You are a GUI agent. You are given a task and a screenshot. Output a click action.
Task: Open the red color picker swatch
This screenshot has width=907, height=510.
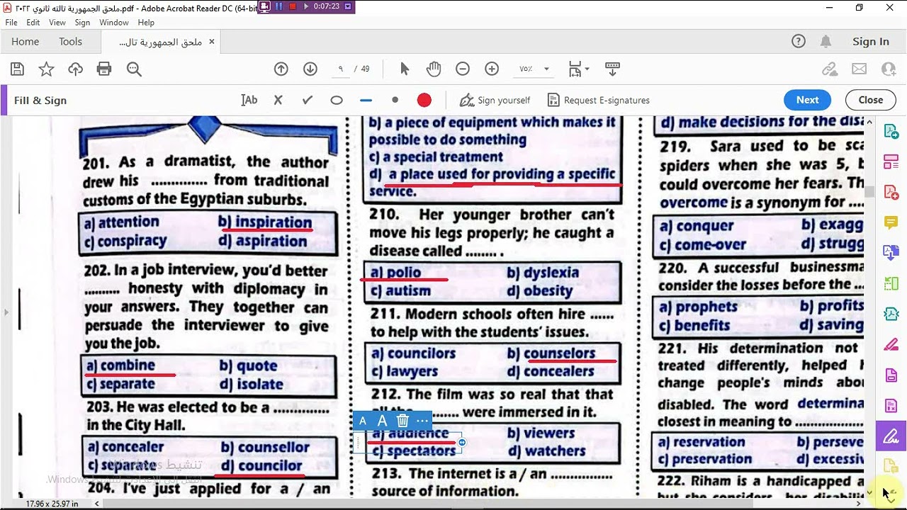[424, 100]
